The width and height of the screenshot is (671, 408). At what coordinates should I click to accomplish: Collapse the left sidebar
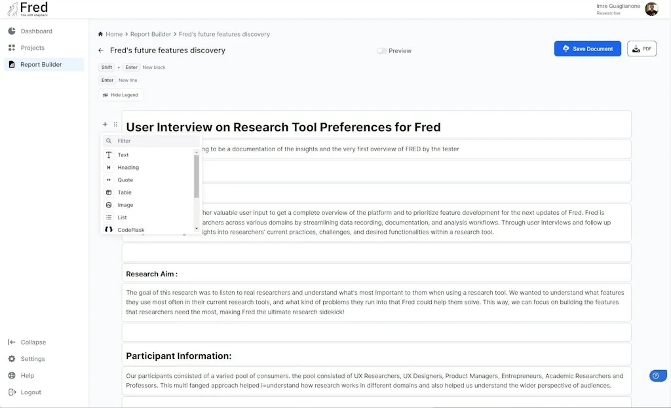[x=28, y=342]
